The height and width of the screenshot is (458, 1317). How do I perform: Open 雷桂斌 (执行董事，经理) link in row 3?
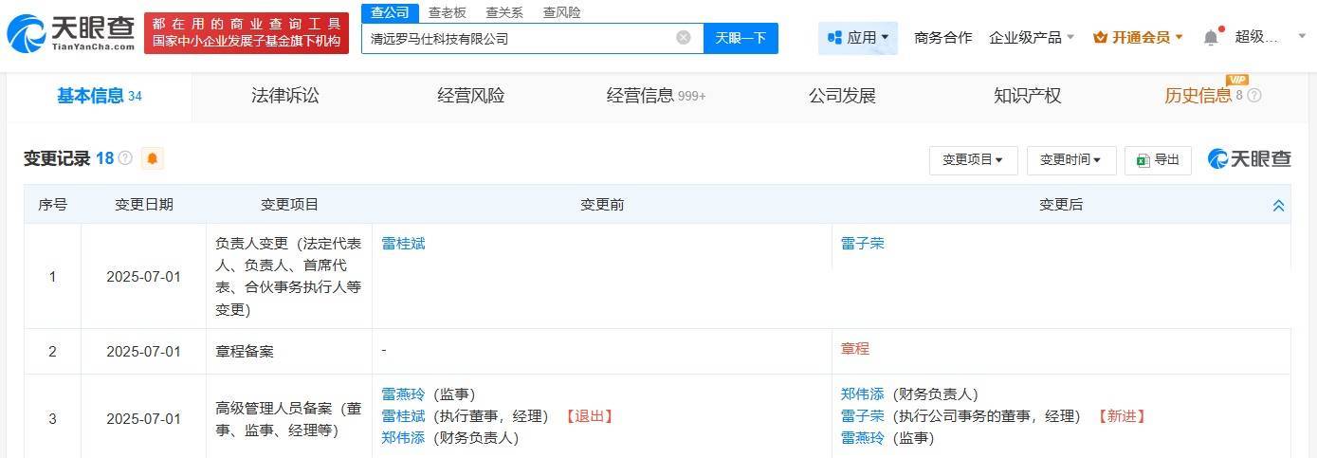(x=403, y=415)
